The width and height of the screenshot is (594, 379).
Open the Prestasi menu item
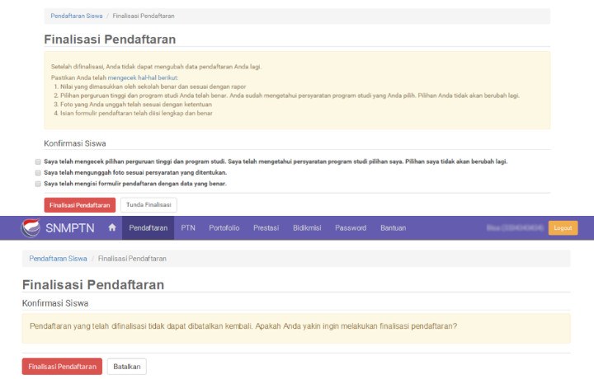pyautogui.click(x=266, y=227)
